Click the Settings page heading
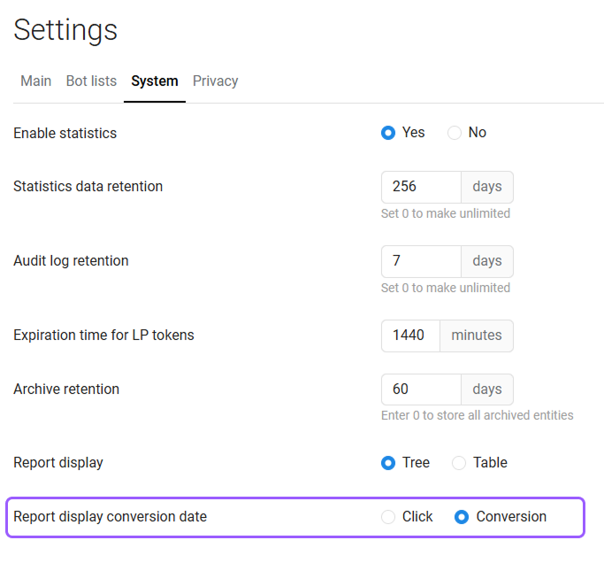 pyautogui.click(x=65, y=29)
